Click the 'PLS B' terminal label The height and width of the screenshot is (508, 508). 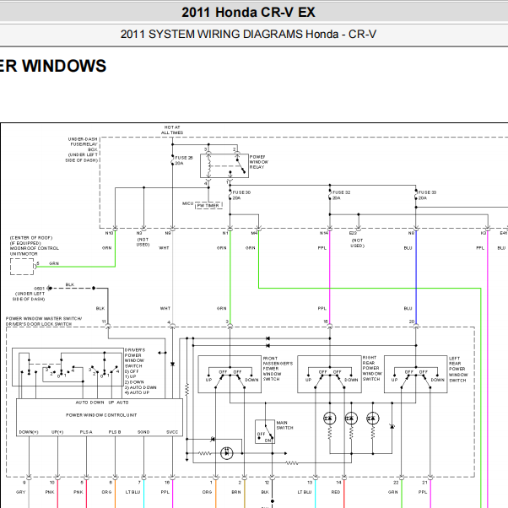pos(115,432)
